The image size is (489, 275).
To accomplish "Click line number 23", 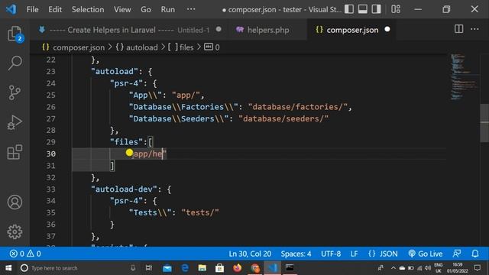I will tap(51, 71).
